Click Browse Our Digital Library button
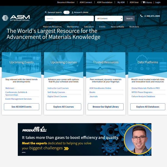This screenshot has height=167, width=167. (106, 107)
